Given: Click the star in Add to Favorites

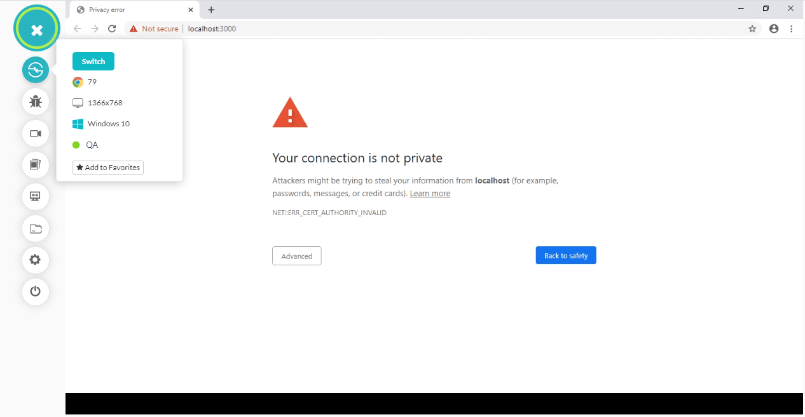Looking at the screenshot, I should pyautogui.click(x=80, y=168).
